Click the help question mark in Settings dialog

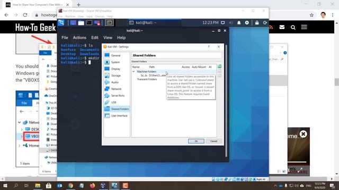click(x=209, y=46)
